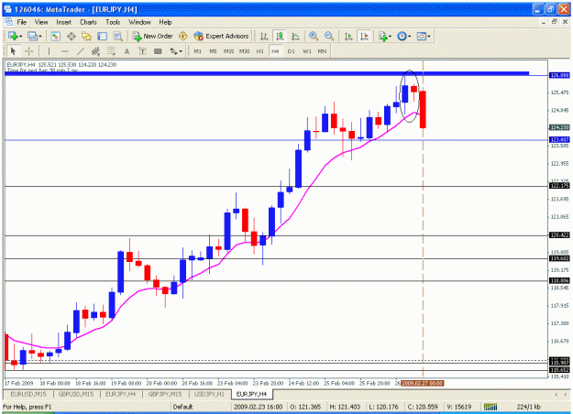Open the Tools menu

click(x=113, y=22)
